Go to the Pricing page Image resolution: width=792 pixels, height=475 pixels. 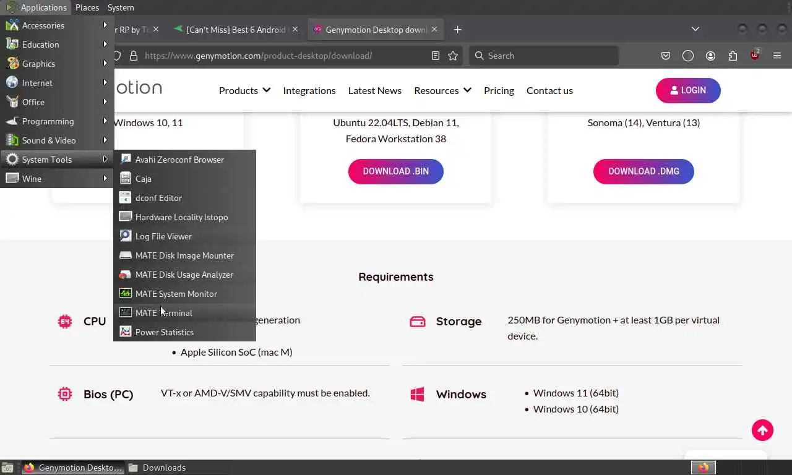(x=499, y=90)
